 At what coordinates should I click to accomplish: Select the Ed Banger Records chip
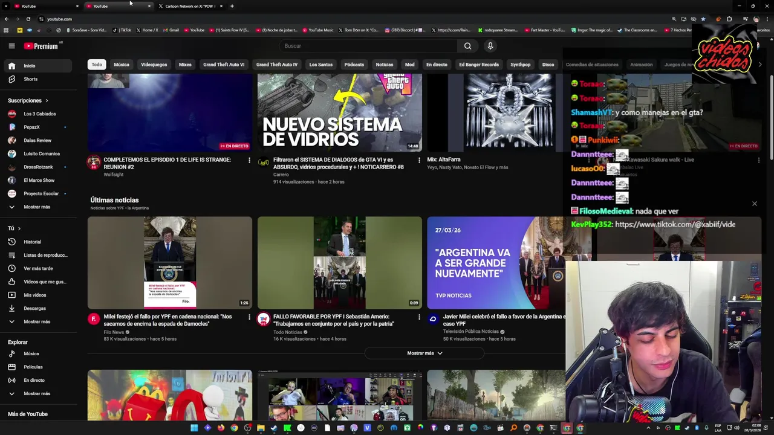click(479, 65)
